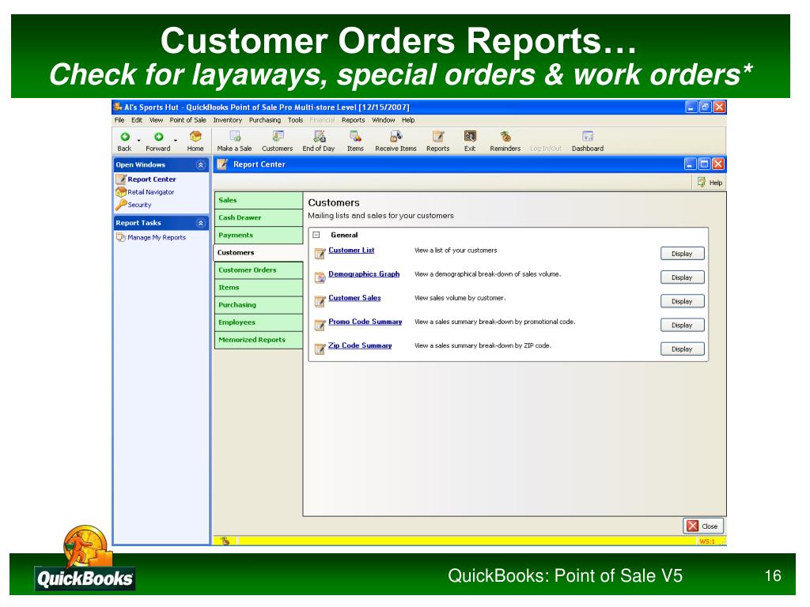This screenshot has width=810, height=607.
Task: Open the Customer Sales report link
Action: 354,298
